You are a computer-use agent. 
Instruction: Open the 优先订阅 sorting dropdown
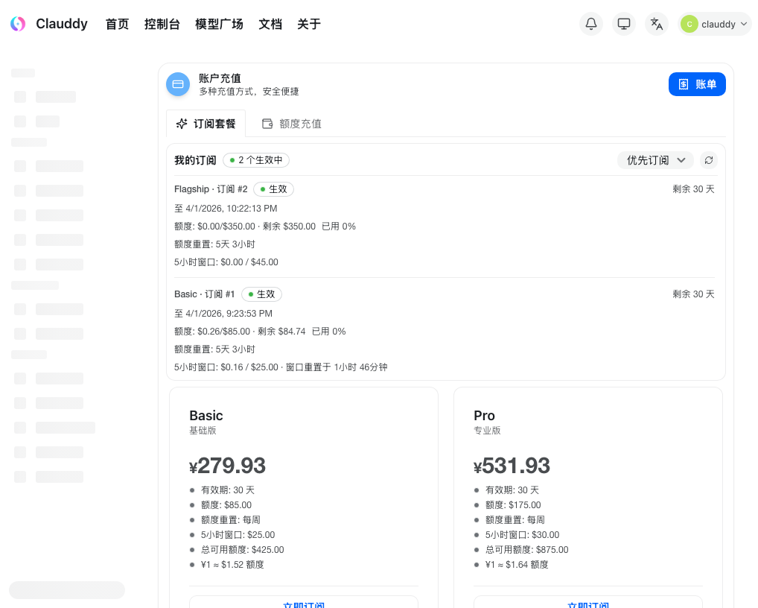655,159
